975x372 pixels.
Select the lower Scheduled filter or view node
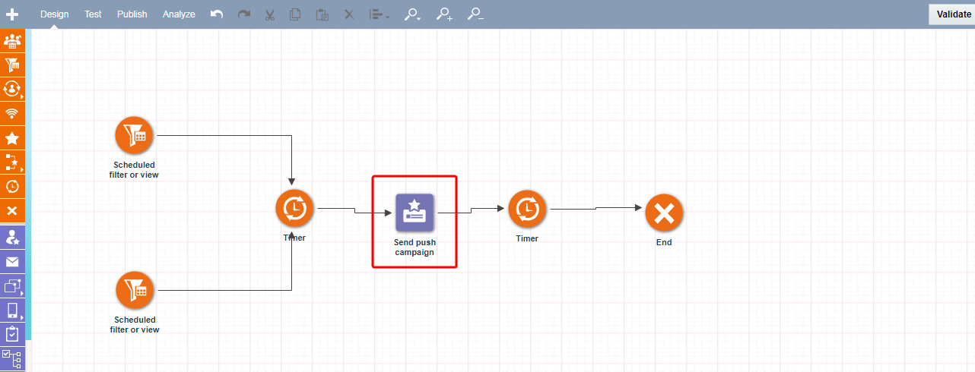[135, 291]
